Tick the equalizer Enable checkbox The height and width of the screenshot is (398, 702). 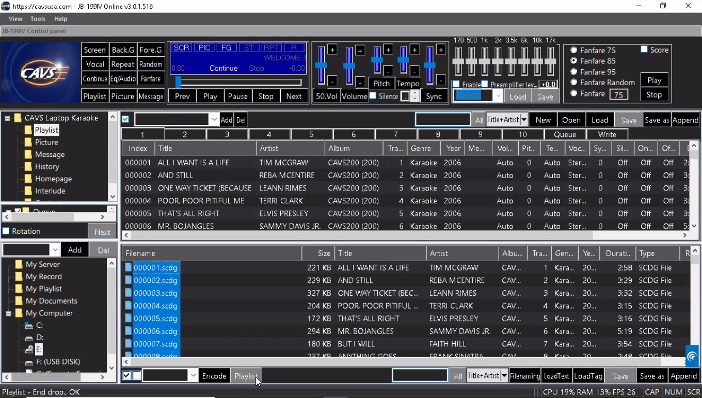(x=456, y=84)
